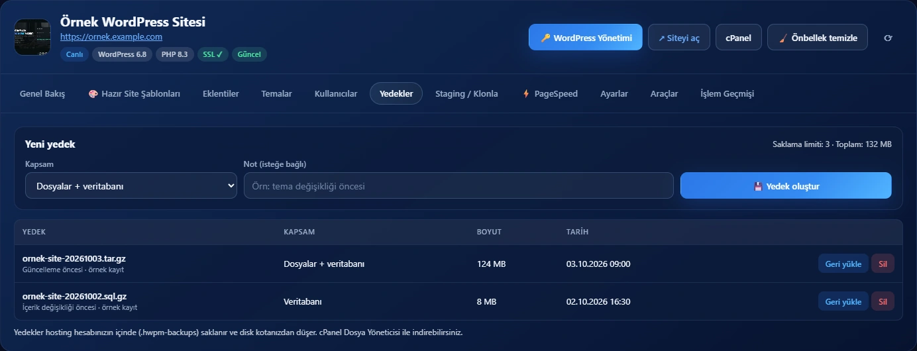Restore ornek-site-20261003.tar.gz with Geri yükle
The image size is (917, 351).
click(843, 264)
